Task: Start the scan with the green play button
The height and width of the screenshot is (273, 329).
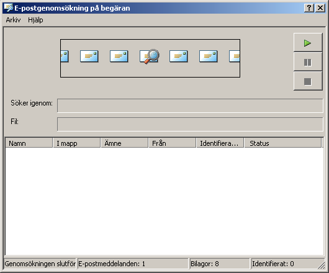Action: tap(308, 42)
